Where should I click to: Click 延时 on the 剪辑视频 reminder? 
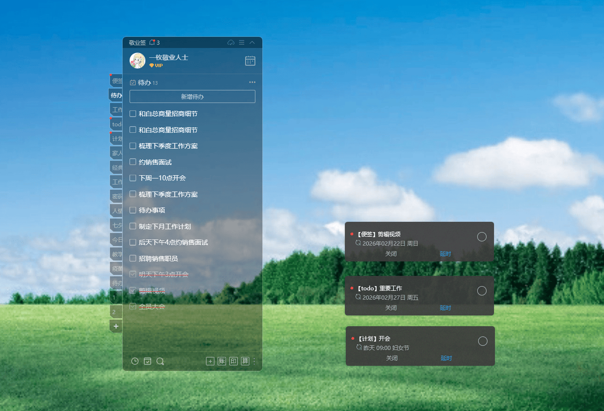445,254
